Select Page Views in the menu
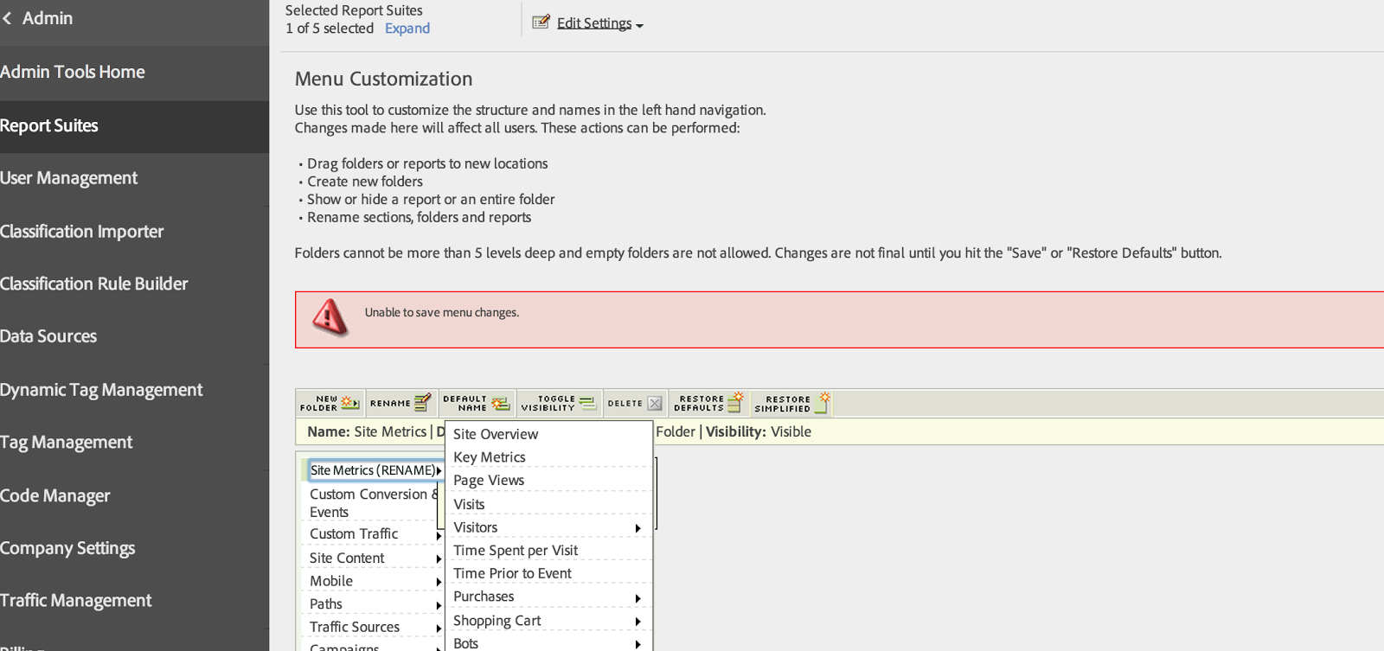 (x=489, y=480)
